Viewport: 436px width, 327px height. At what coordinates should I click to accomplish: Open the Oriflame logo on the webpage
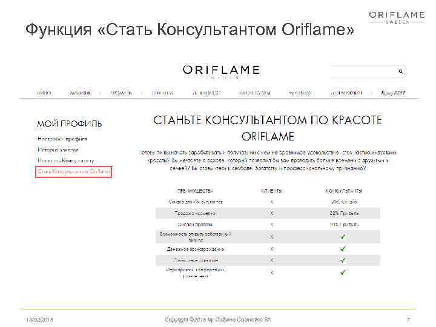222,71
